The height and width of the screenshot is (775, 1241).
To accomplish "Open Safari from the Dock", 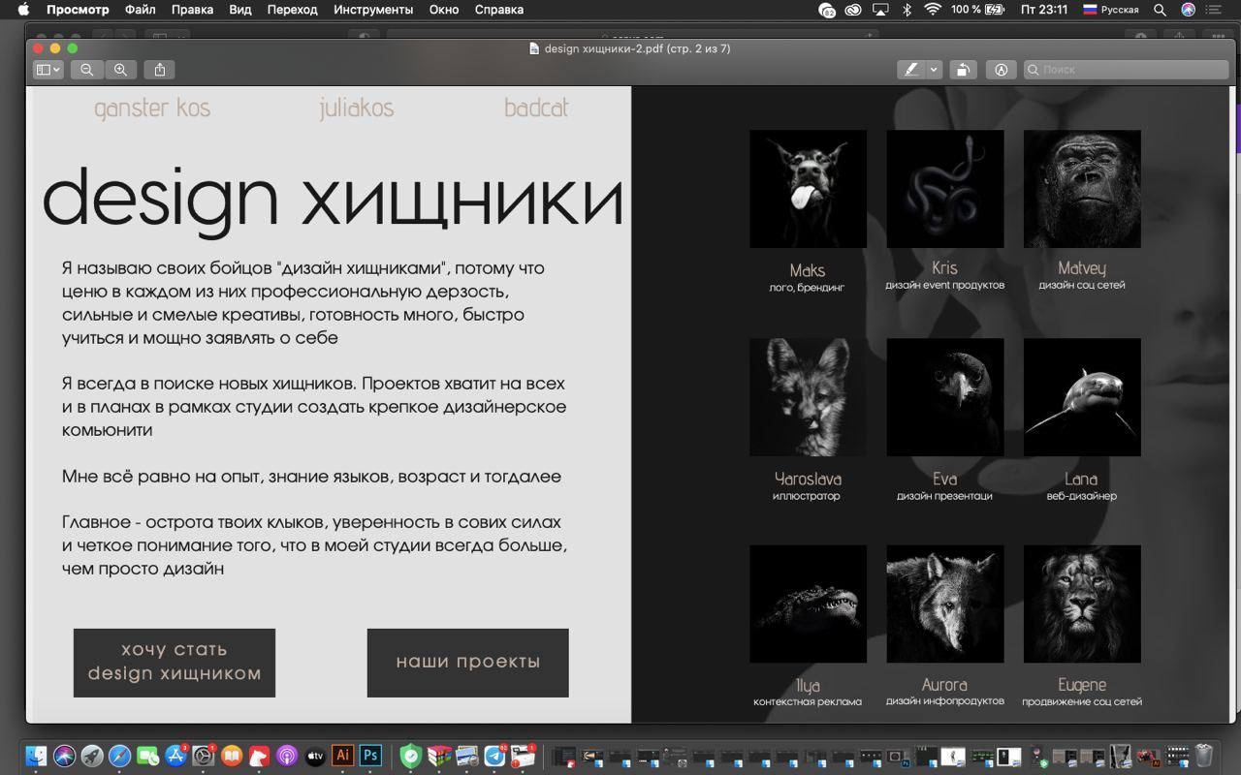I will point(120,756).
